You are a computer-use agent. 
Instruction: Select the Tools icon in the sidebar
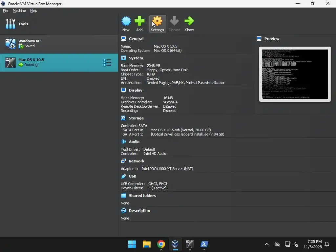pos(10,24)
